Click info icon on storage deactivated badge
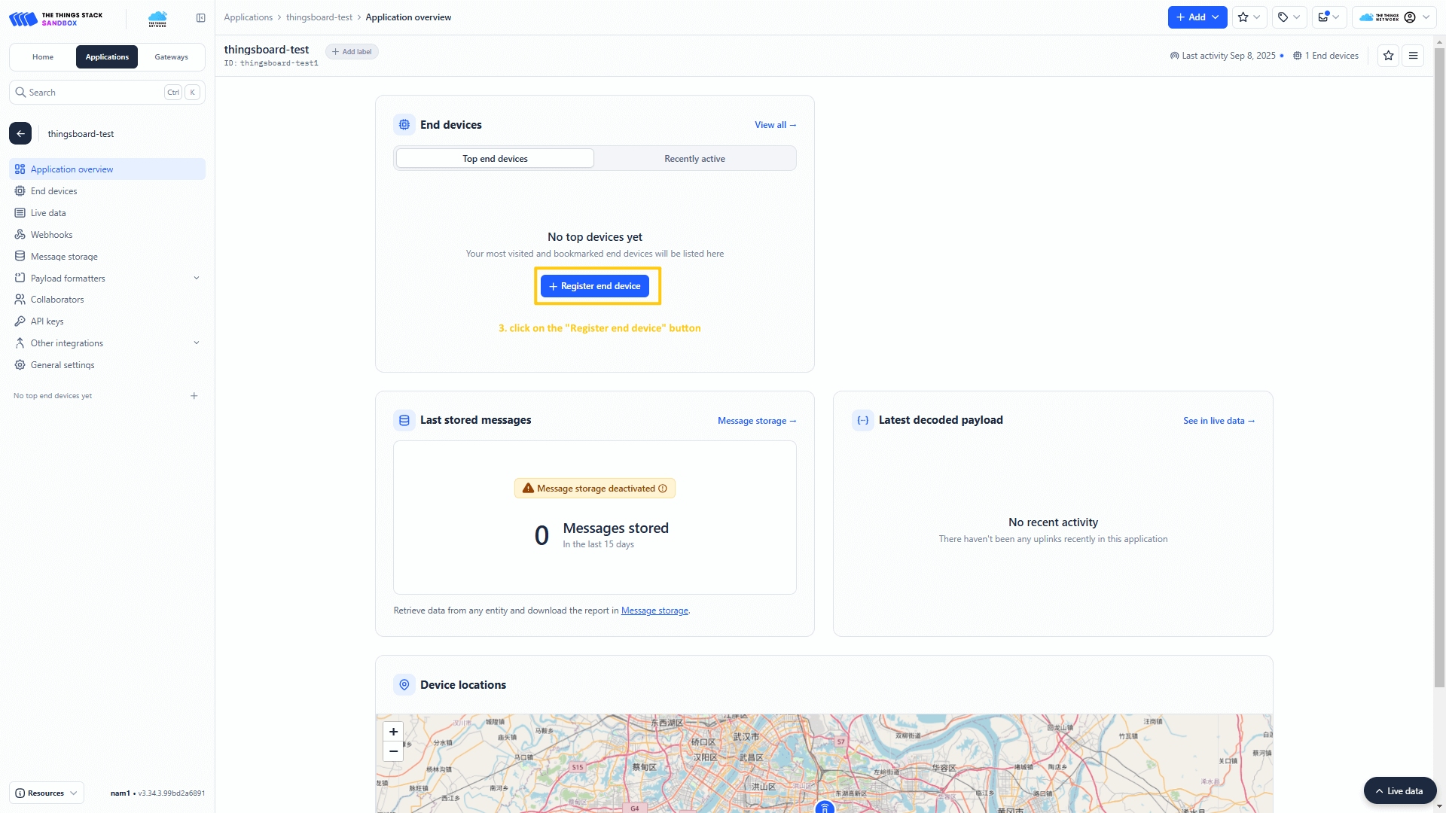 click(663, 489)
